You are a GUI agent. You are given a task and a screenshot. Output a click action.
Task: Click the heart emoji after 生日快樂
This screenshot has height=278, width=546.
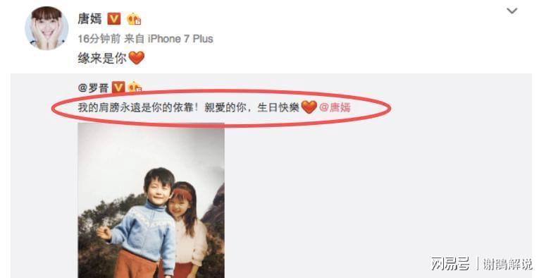pos(309,107)
